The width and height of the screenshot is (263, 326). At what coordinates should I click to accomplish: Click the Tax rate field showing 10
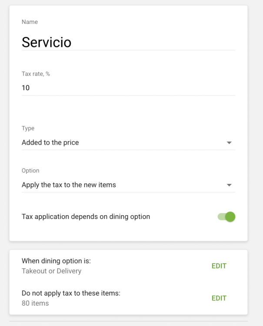click(128, 88)
